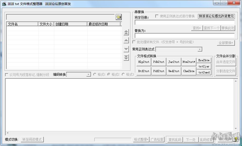Image resolution: width=242 pixels, height=146 pixels.
Task: Click the app icon in title bar
Action: [x=4, y=4]
